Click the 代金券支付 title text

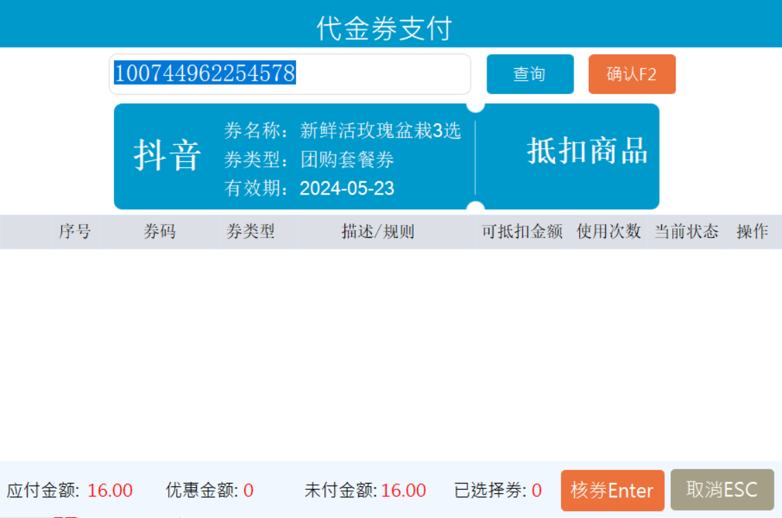coord(384,28)
